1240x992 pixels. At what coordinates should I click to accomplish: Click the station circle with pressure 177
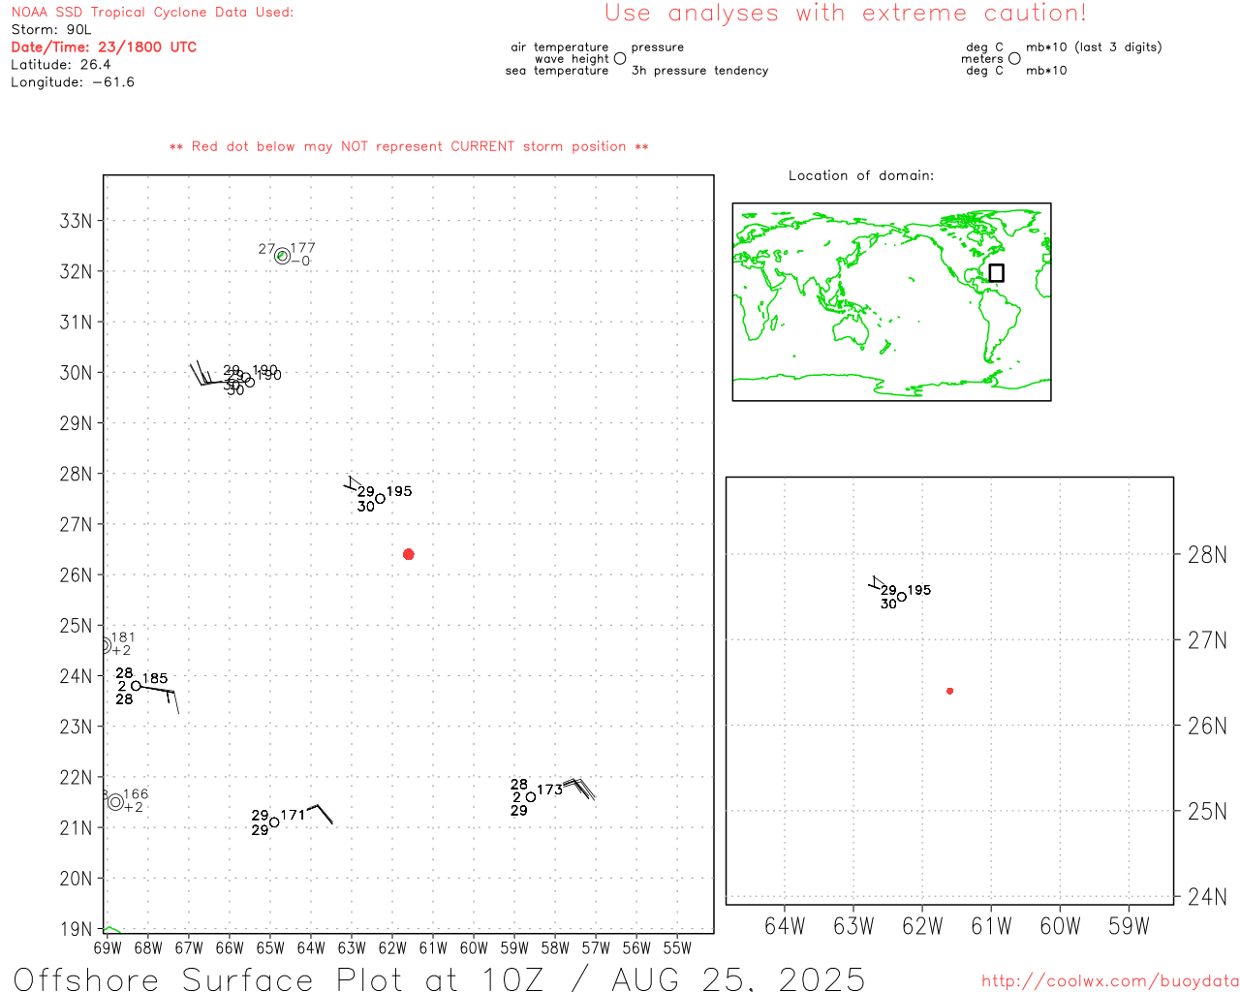[282, 256]
